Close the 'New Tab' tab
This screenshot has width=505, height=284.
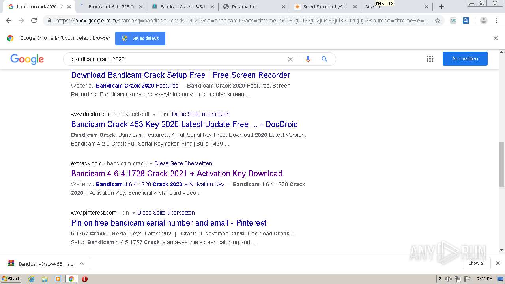[x=426, y=7]
